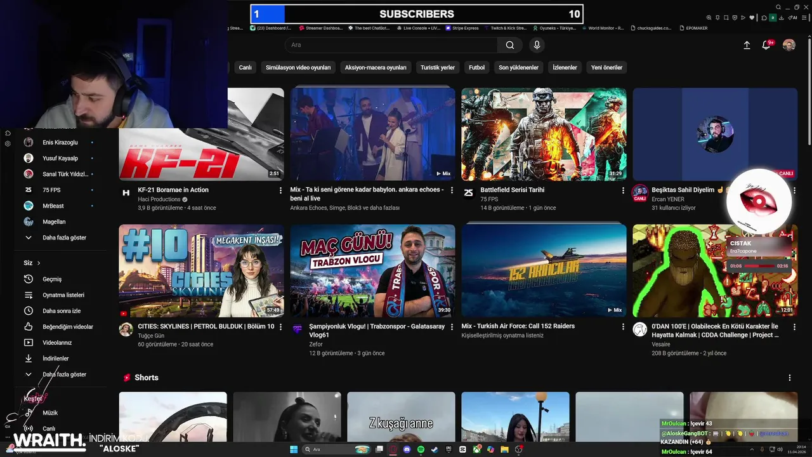Open the World Monitor bookmark
The image size is (812, 457).
pos(602,28)
